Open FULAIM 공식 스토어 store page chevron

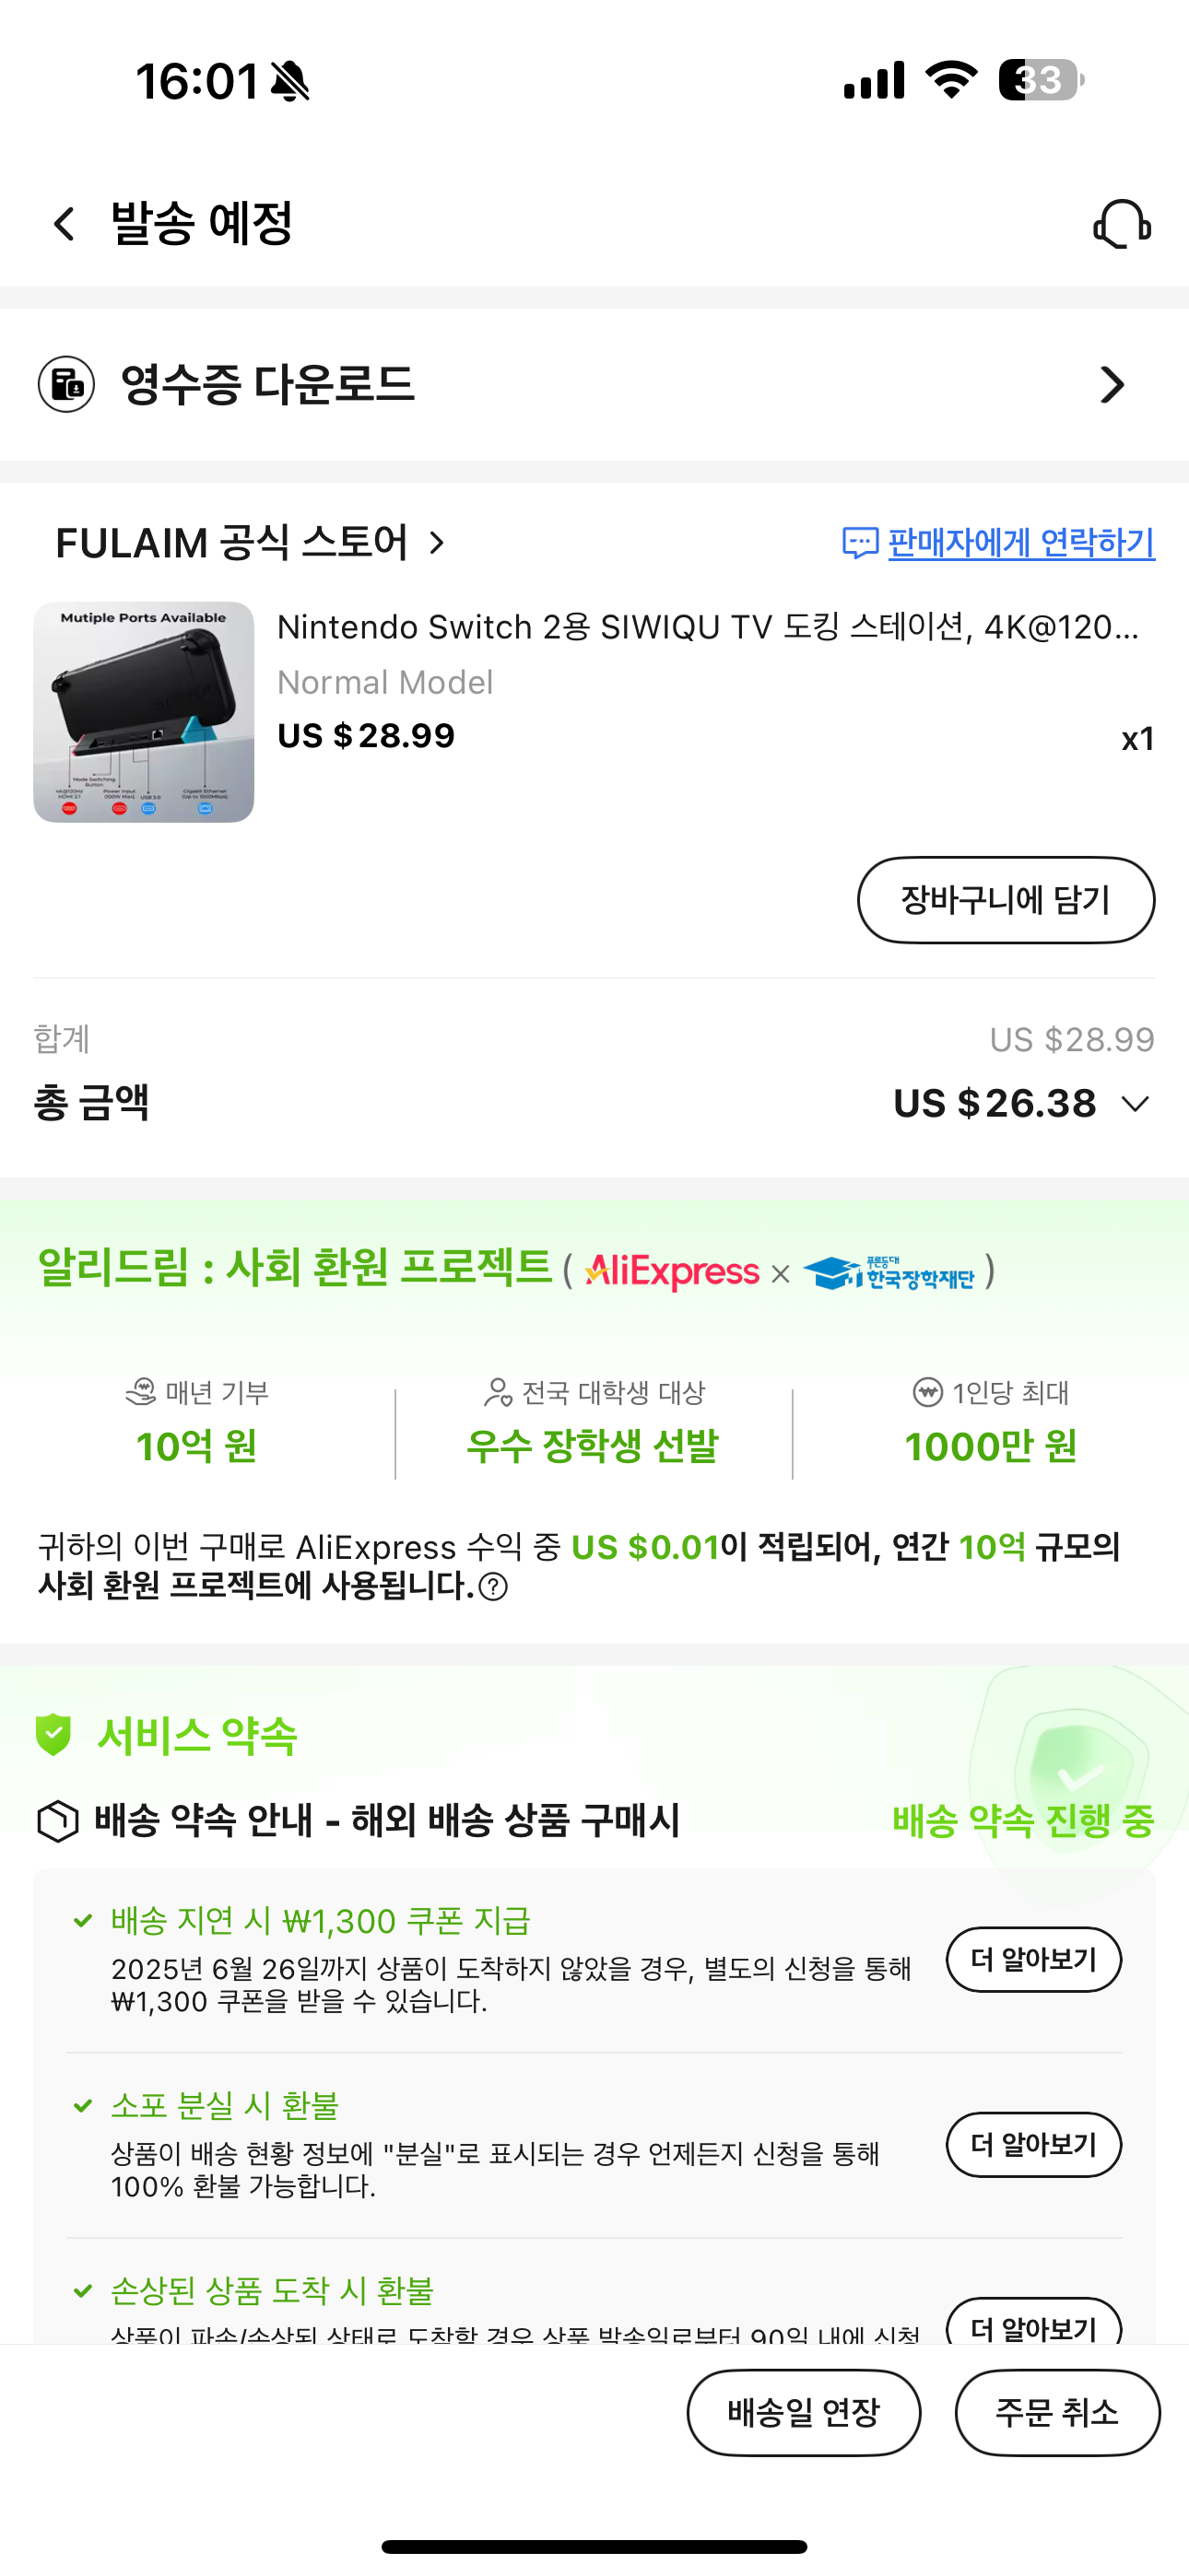pyautogui.click(x=438, y=543)
